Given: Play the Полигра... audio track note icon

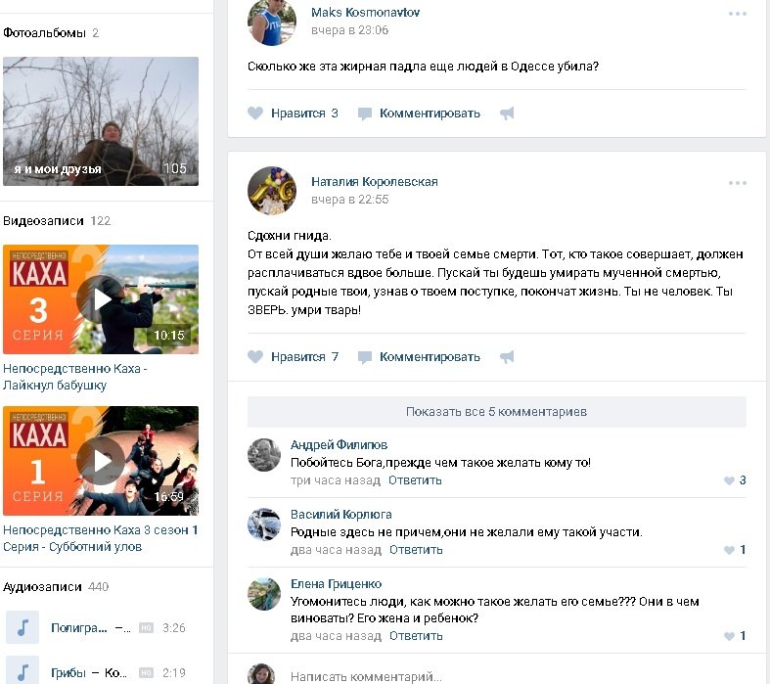Looking at the screenshot, I should tap(23, 627).
